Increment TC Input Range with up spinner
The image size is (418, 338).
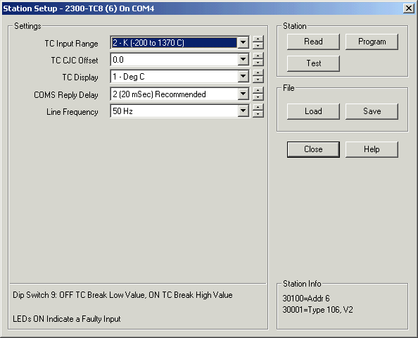pyautogui.click(x=258, y=39)
